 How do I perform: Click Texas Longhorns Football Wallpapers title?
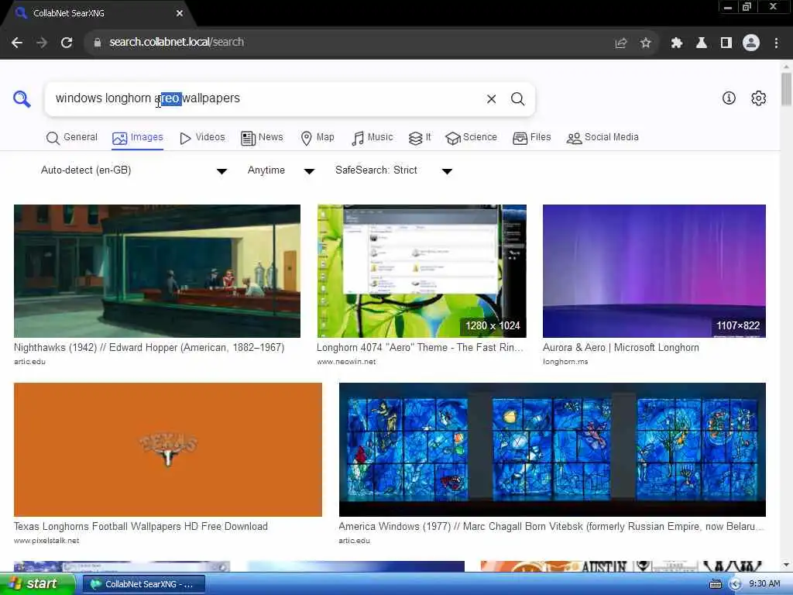(x=141, y=527)
